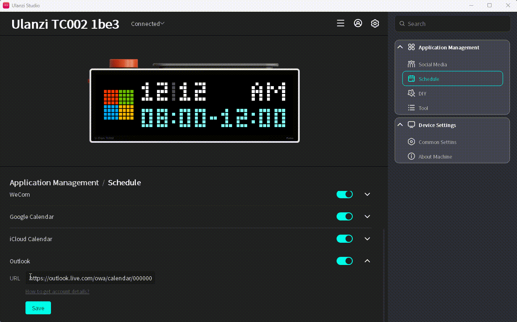Click the Outlook URL input field
The height and width of the screenshot is (322, 517).
[90, 278]
